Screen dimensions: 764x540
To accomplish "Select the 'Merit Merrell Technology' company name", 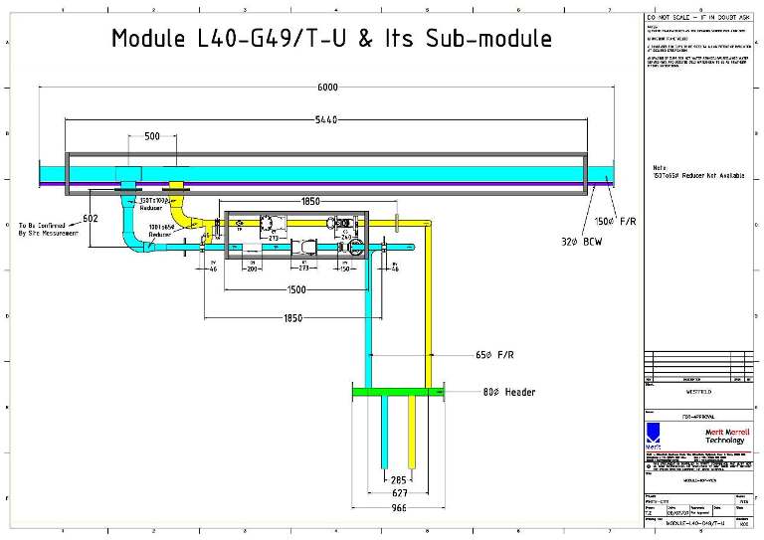I will click(x=725, y=437).
